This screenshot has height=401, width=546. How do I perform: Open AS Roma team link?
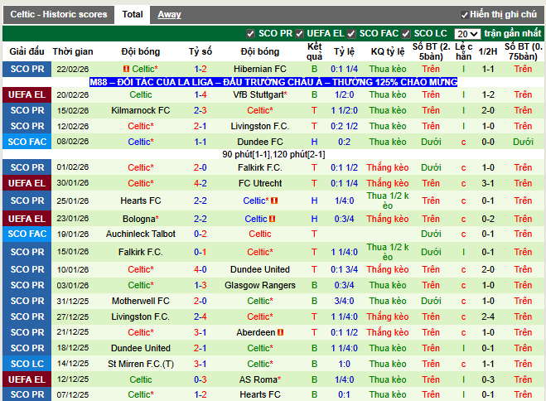[x=260, y=379]
